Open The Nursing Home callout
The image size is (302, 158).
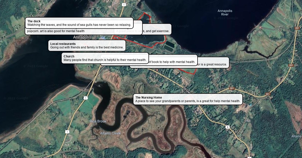(188, 99)
